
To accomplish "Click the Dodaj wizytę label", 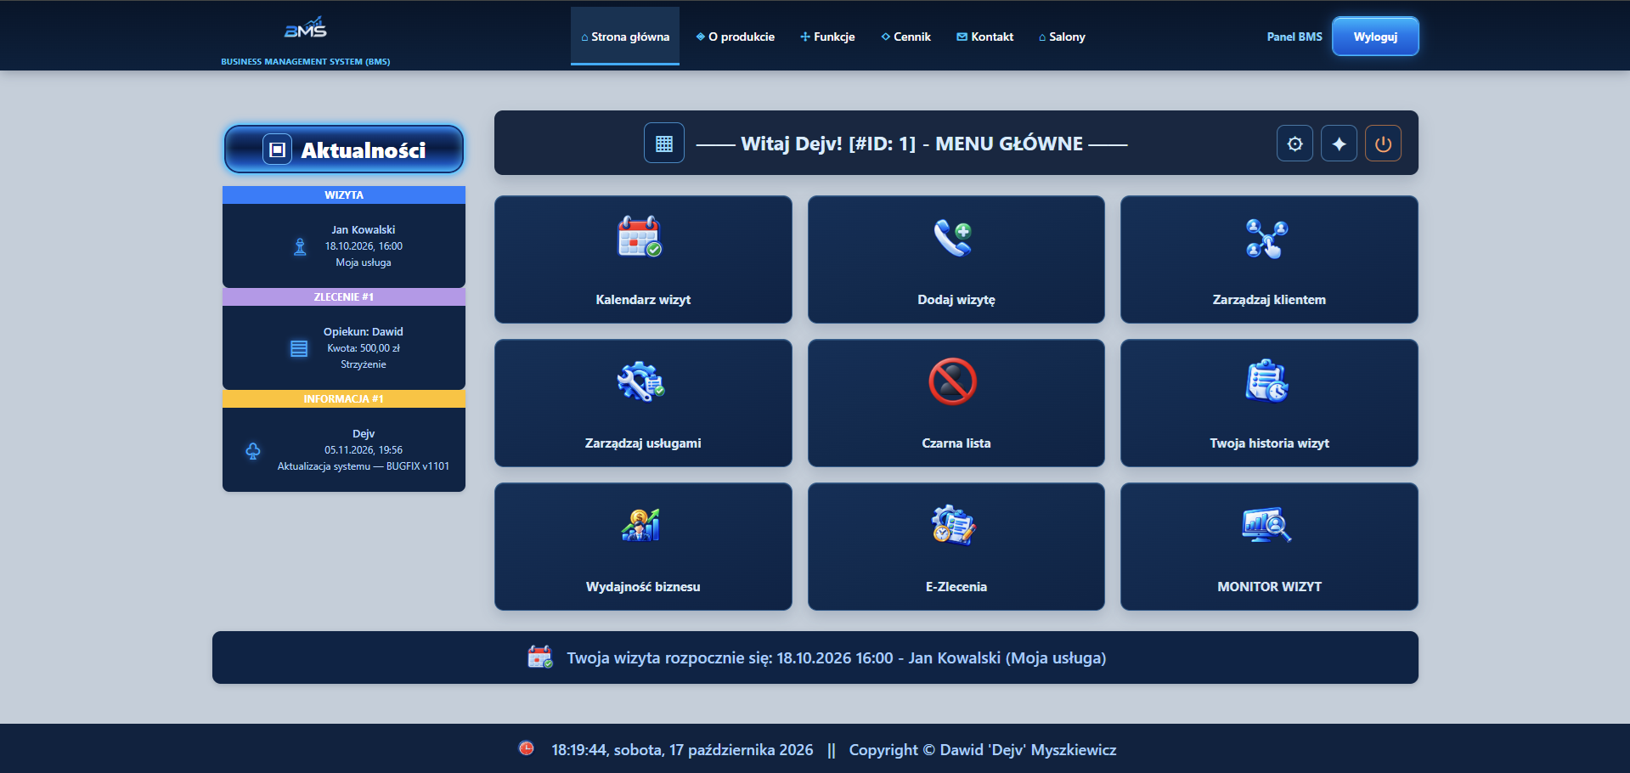I will (x=956, y=300).
